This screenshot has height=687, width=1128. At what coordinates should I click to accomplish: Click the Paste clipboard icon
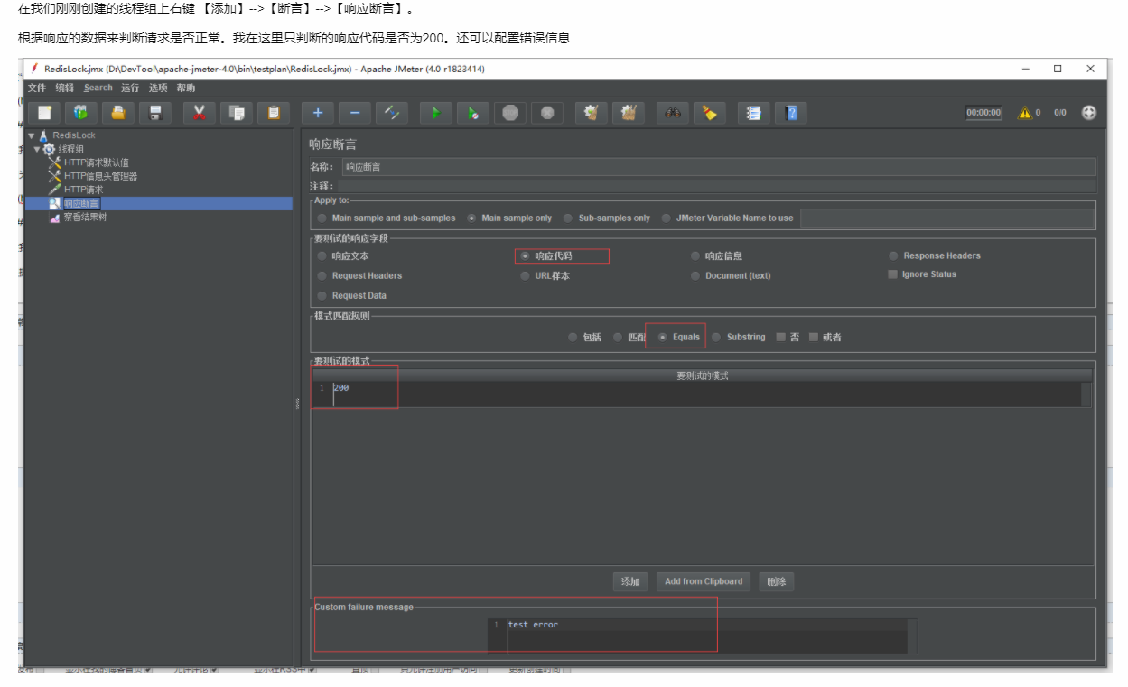273,113
